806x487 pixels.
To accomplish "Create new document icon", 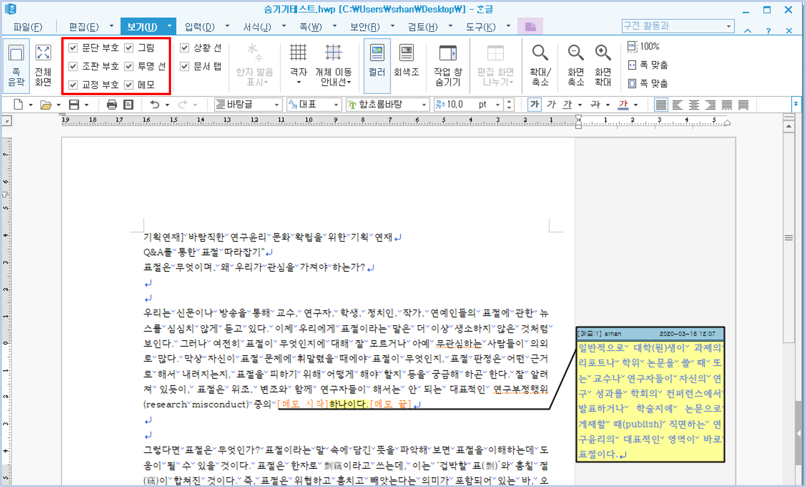I will click(x=18, y=105).
